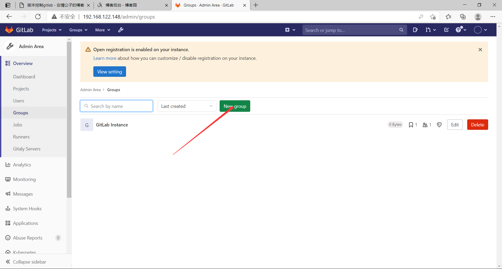Go to Runners in sidebar
This screenshot has height=269, width=502.
[x=21, y=137]
